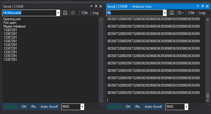
Task: Toggle Rts in the COM9 panel
Action: coord(138,107)
